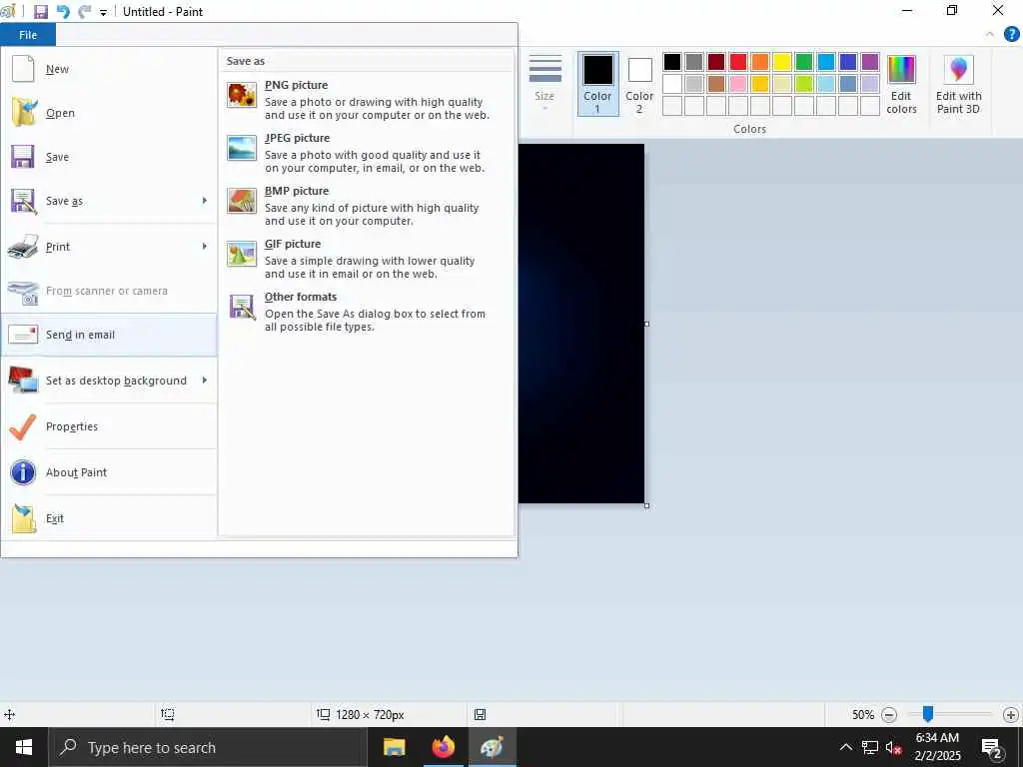Click the Print printer icon
Viewport: 1023px width, 767px height.
(23, 247)
